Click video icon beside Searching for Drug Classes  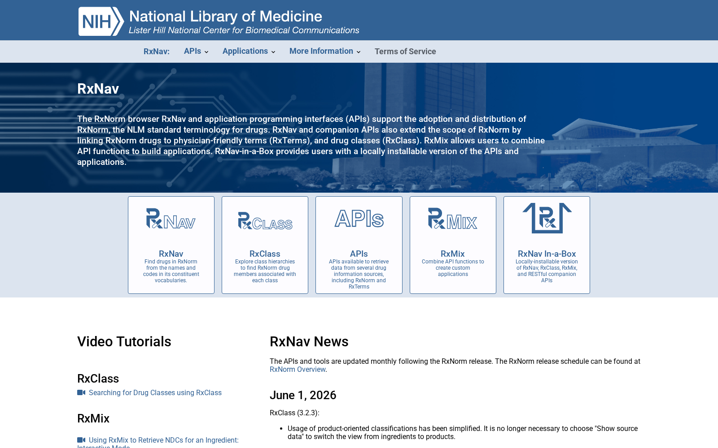(x=81, y=392)
